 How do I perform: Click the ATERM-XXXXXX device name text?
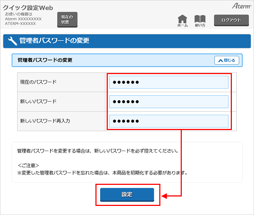20,24
